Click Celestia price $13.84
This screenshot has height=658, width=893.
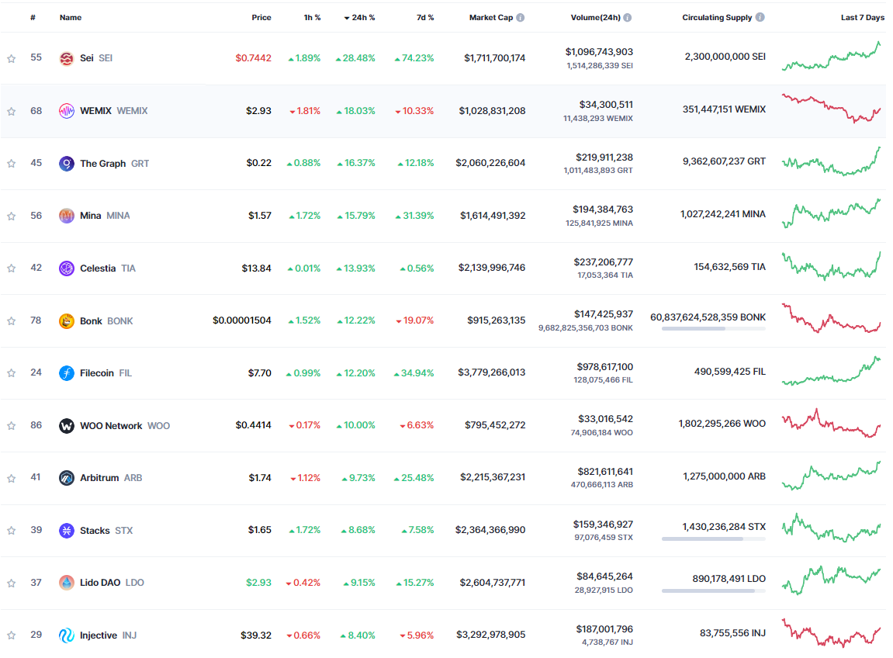[x=256, y=268]
